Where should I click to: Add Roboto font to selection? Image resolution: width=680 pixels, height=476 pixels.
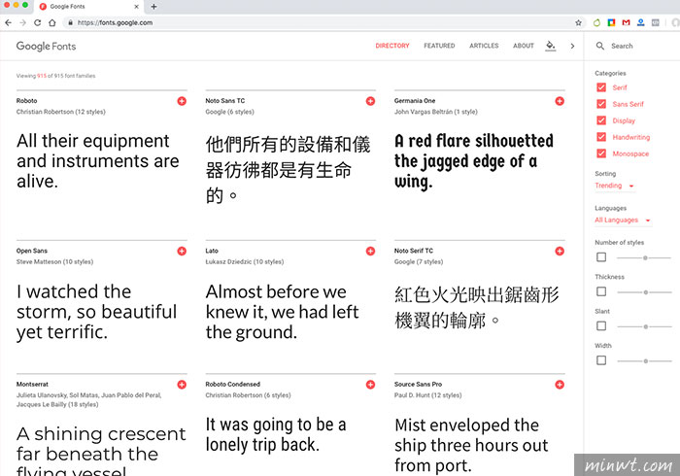coord(182,101)
